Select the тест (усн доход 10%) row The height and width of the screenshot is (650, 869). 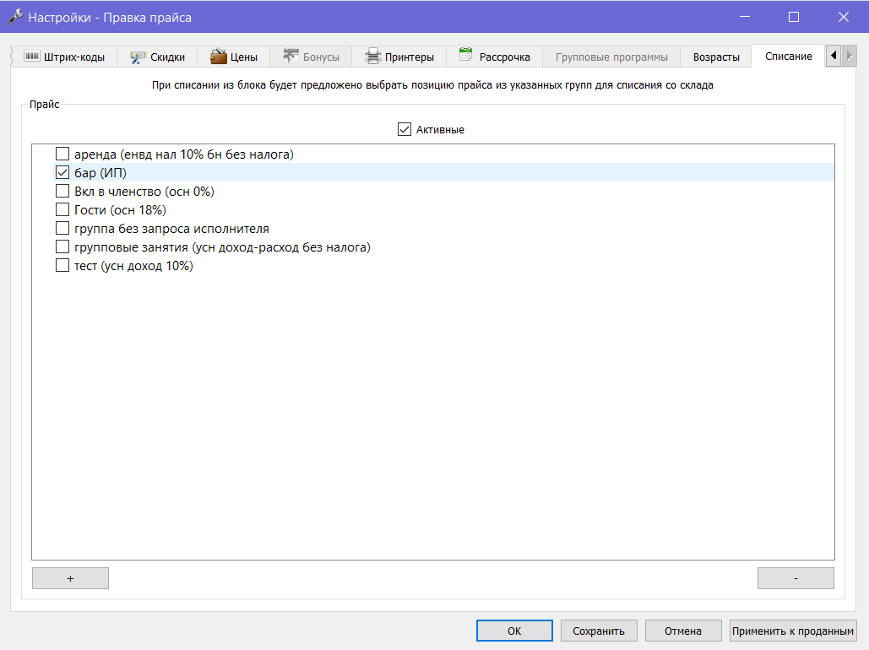tap(432, 266)
